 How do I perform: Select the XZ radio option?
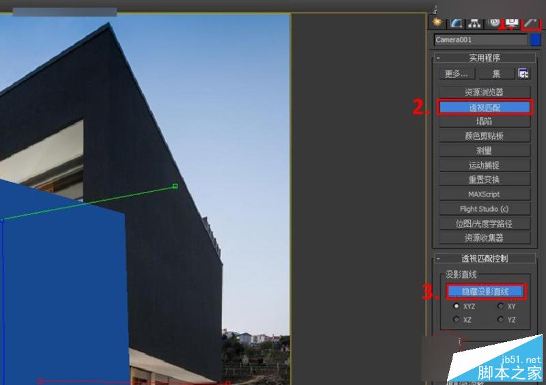tap(456, 319)
